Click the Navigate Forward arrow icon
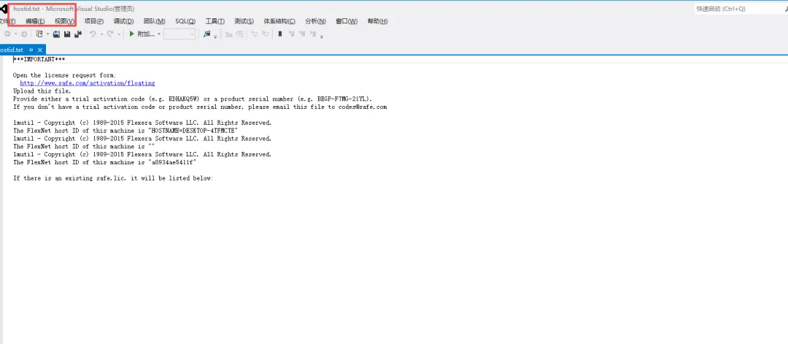 (x=24, y=34)
